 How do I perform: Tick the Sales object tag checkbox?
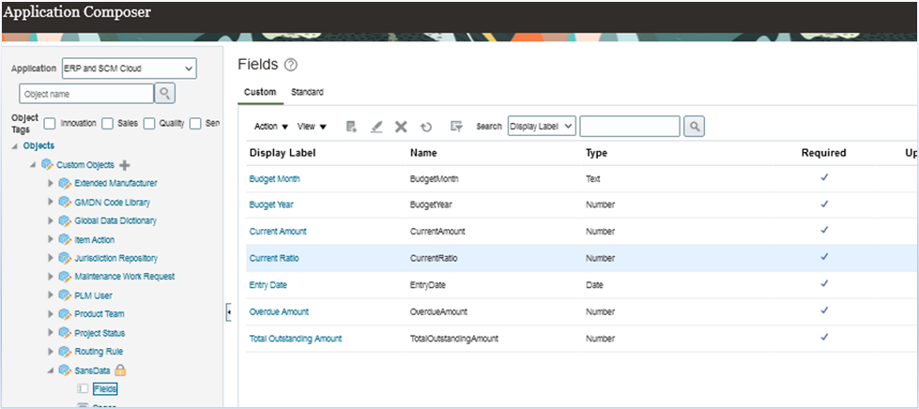[x=107, y=123]
